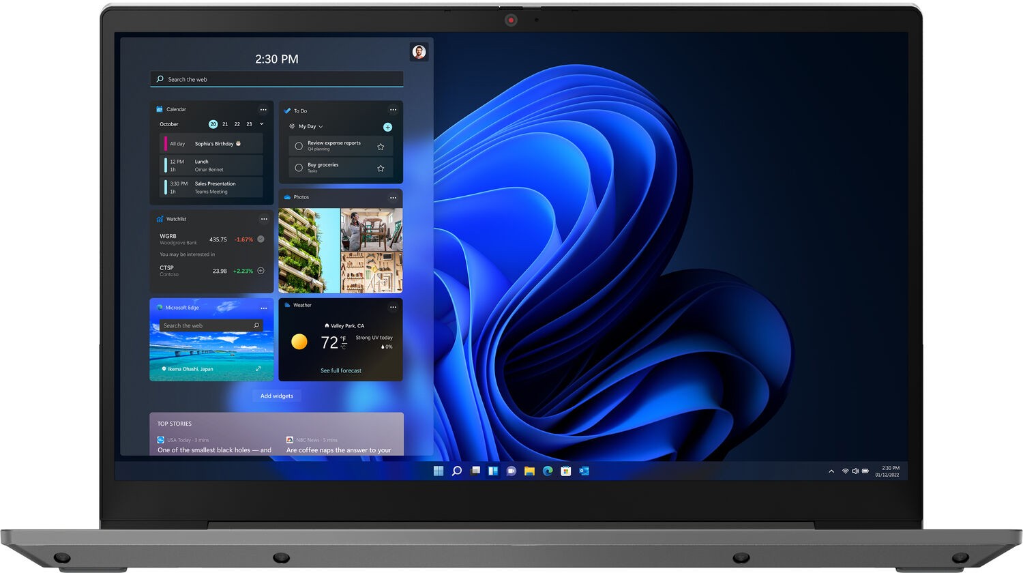This screenshot has width=1023, height=573.
Task: Click the Add widgets button
Action: (277, 396)
